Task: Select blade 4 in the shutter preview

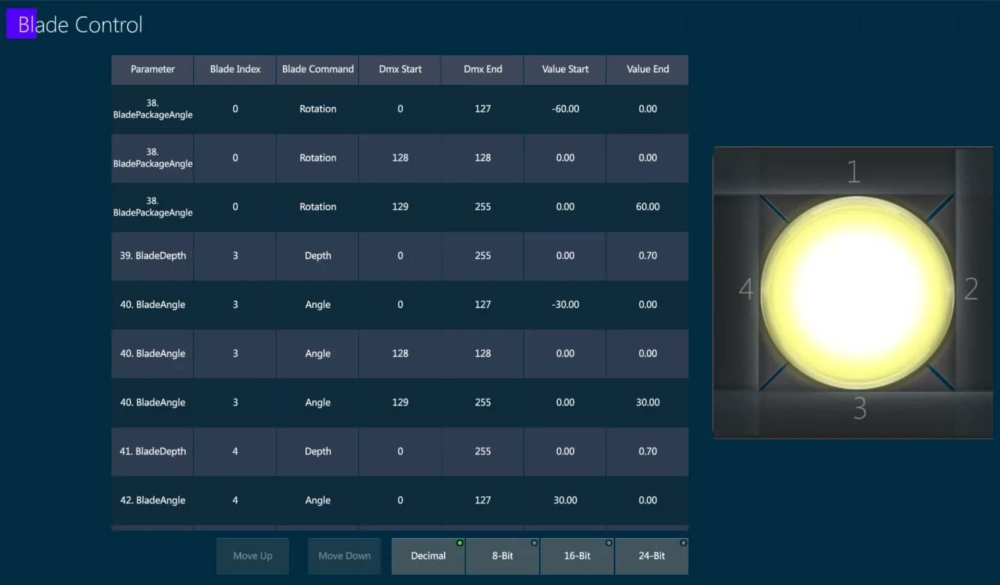Action: 746,288
